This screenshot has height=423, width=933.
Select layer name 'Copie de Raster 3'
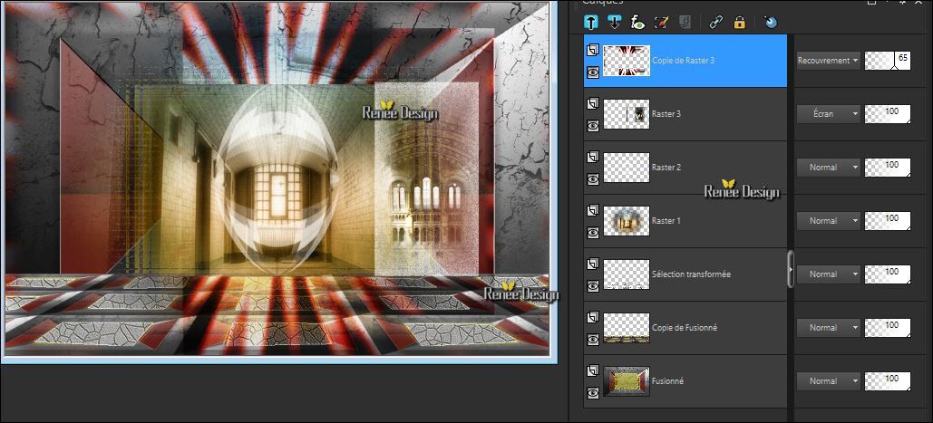click(683, 60)
